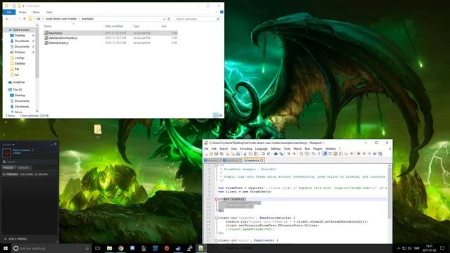Sort files by Date modified column

pyautogui.click(x=114, y=26)
